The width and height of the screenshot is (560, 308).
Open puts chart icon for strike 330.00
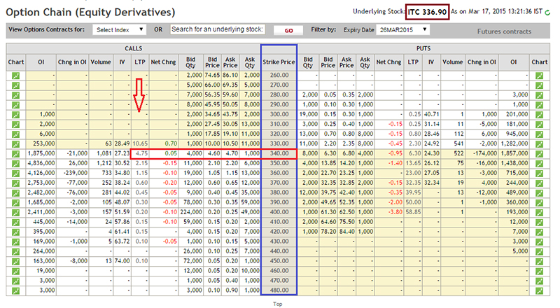(539, 144)
